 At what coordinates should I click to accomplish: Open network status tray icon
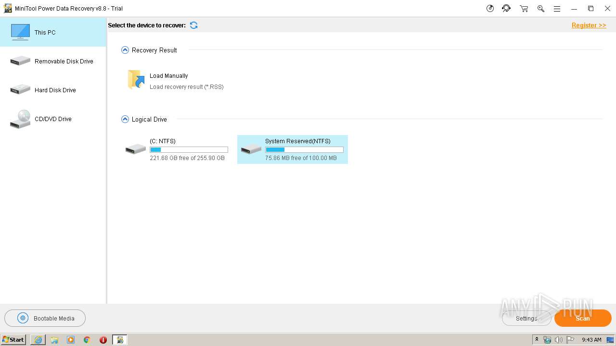pyautogui.click(x=547, y=340)
